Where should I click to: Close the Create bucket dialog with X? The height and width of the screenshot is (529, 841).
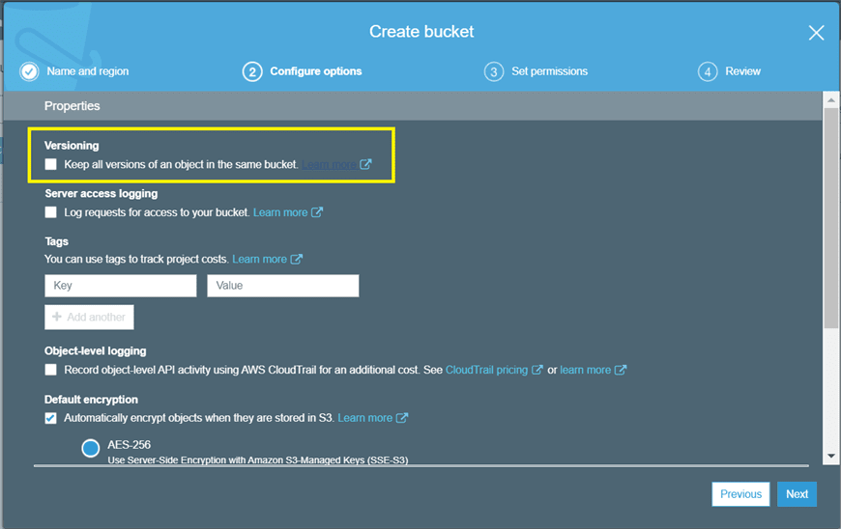(x=816, y=33)
